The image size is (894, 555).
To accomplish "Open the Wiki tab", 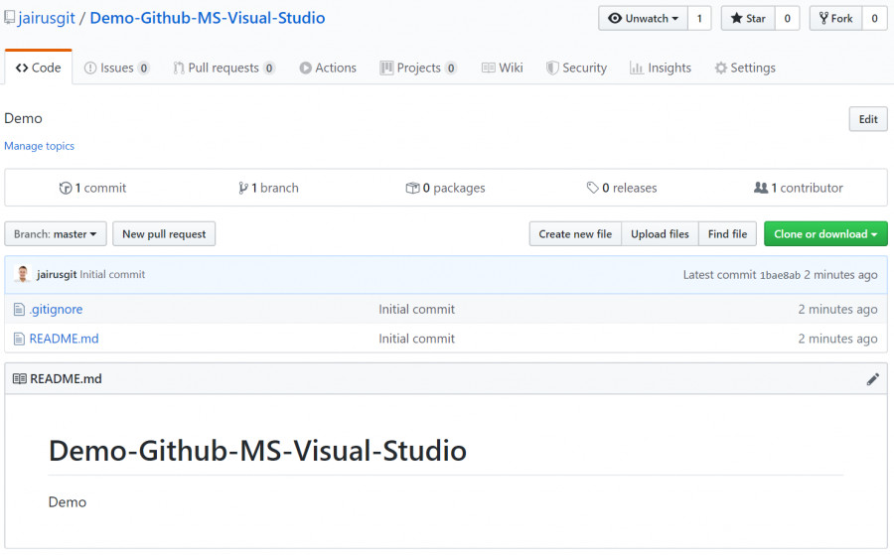I will [503, 68].
